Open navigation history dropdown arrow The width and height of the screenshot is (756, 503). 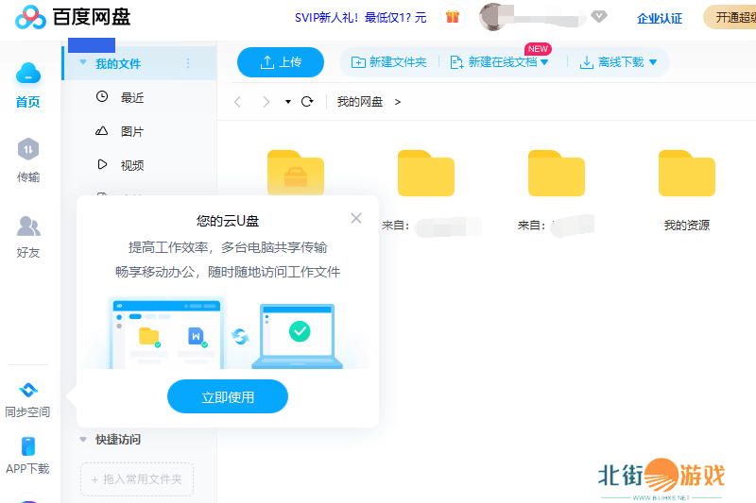coord(287,102)
